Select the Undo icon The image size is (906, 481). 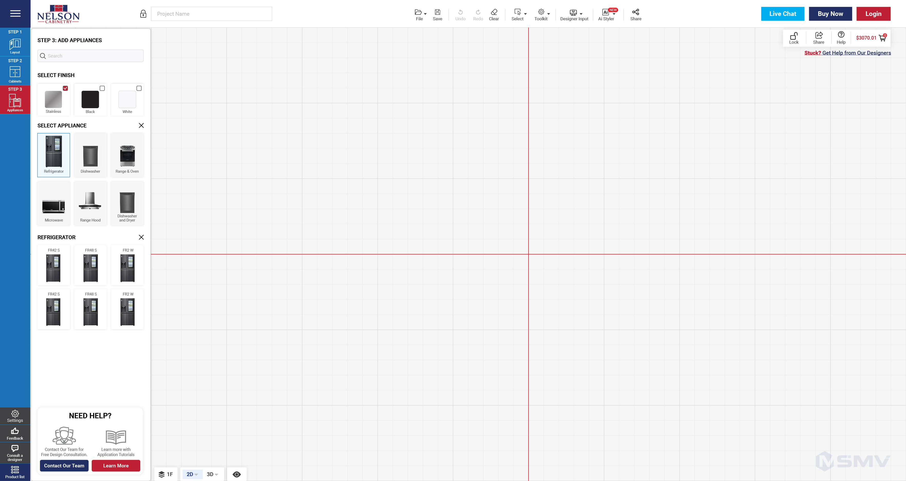point(460,12)
